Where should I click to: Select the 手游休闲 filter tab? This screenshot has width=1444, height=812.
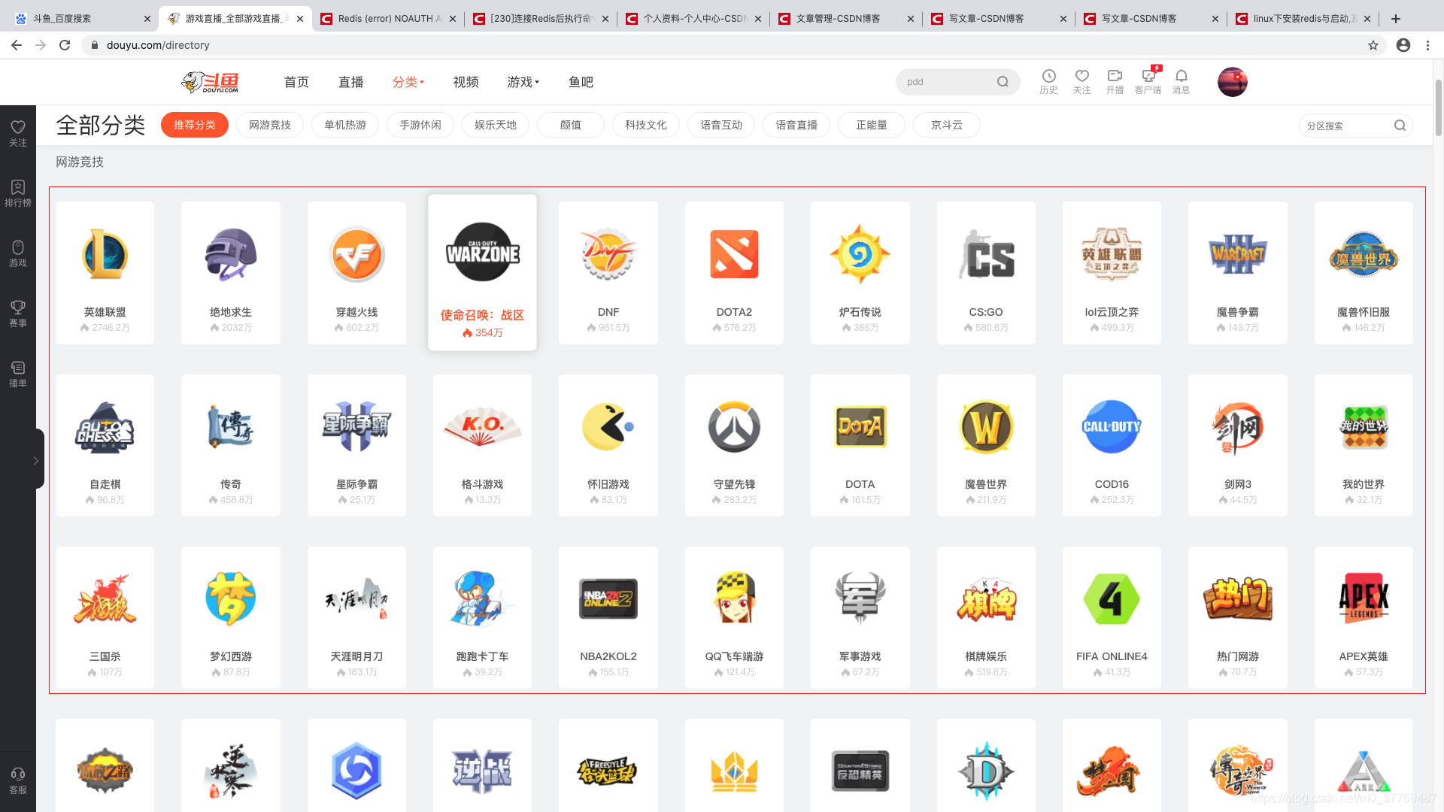point(420,125)
